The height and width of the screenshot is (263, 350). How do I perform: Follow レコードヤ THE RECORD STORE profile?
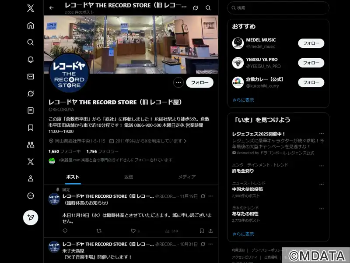coord(200,82)
